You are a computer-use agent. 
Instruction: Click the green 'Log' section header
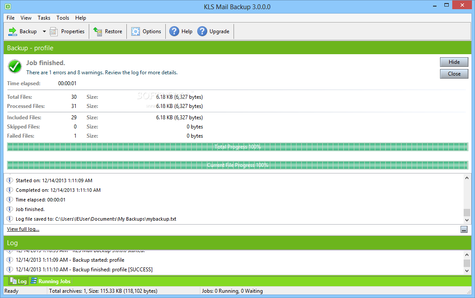(x=237, y=243)
